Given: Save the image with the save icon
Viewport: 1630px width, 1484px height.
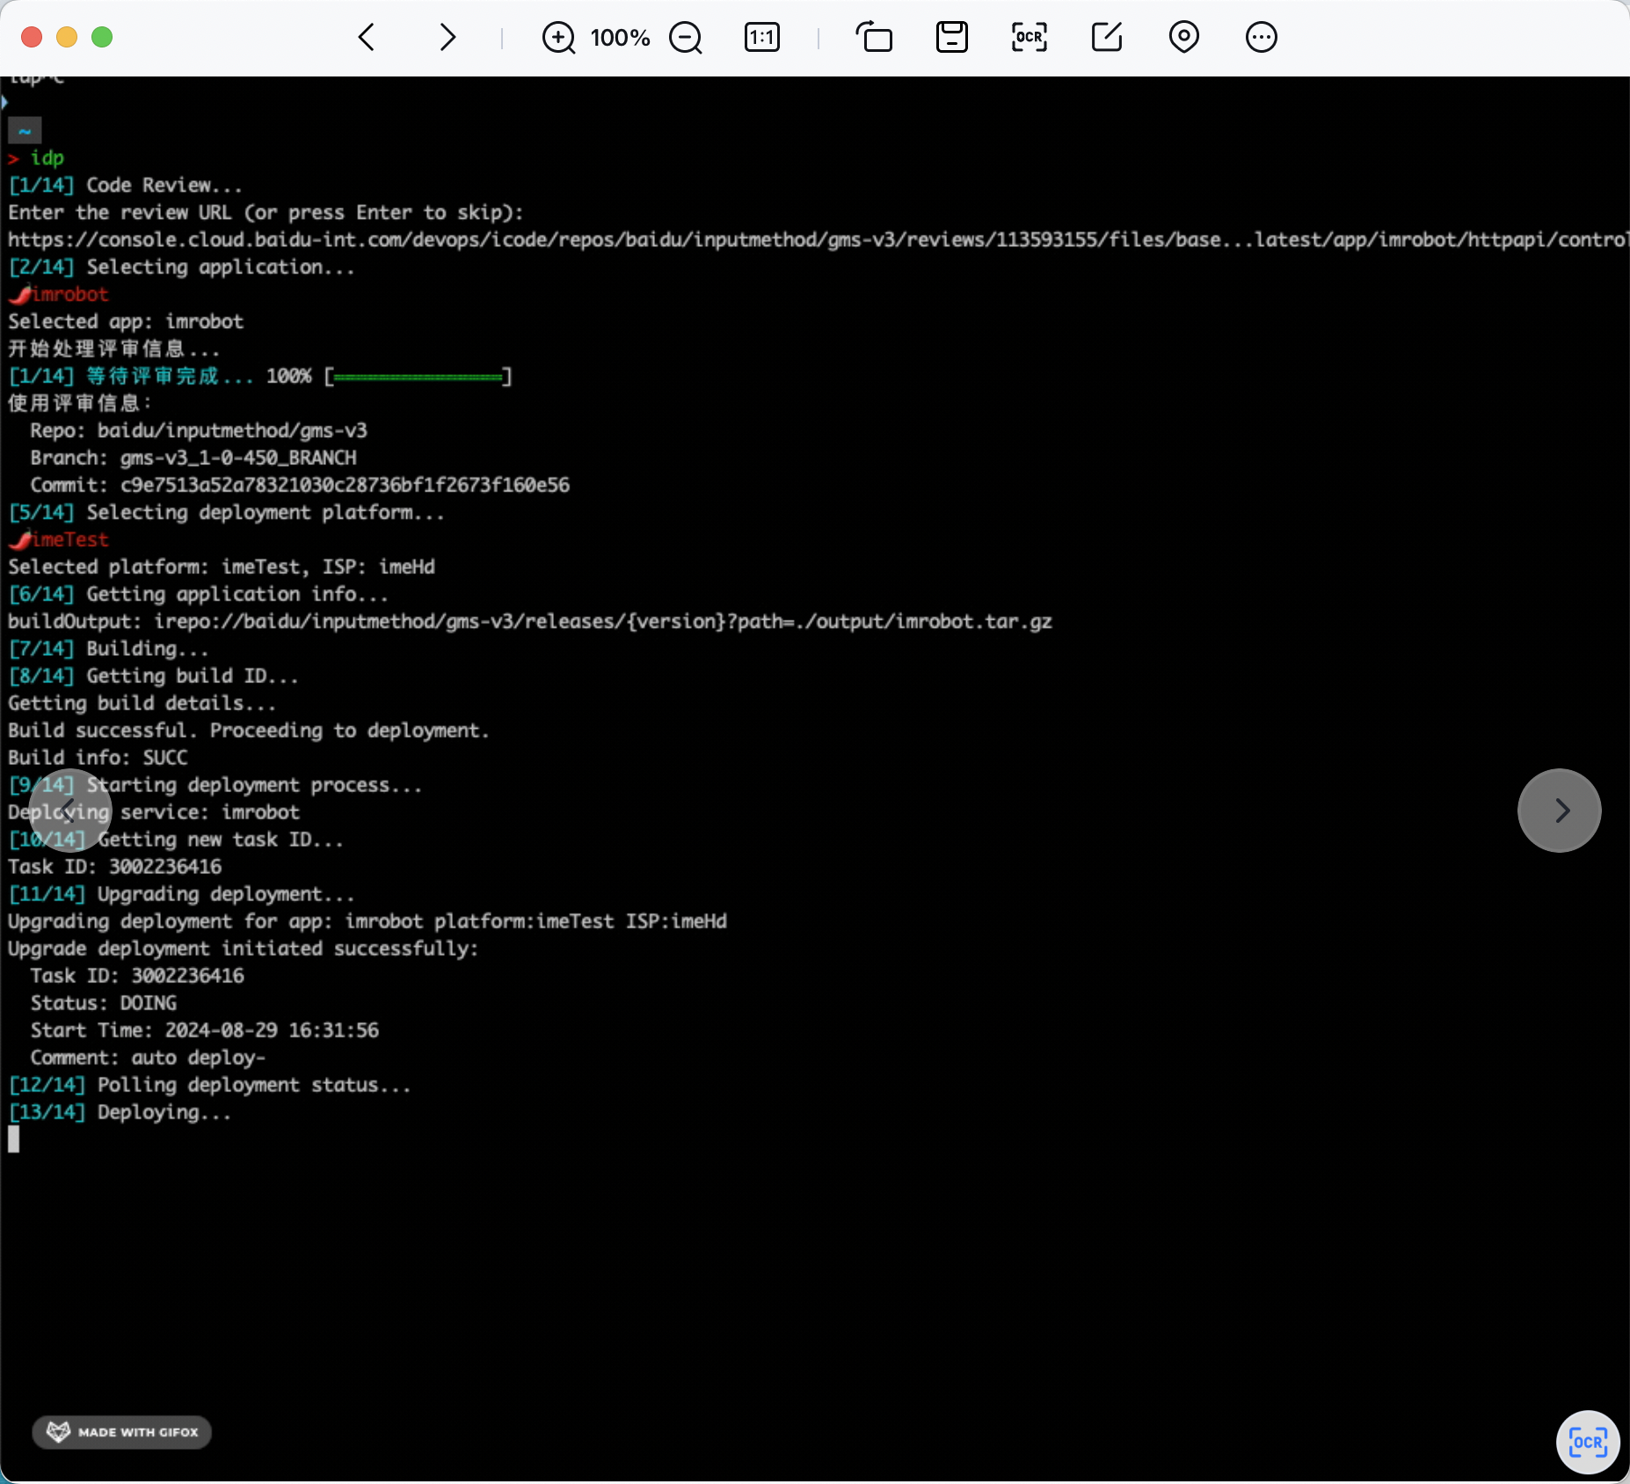Looking at the screenshot, I should click(951, 37).
